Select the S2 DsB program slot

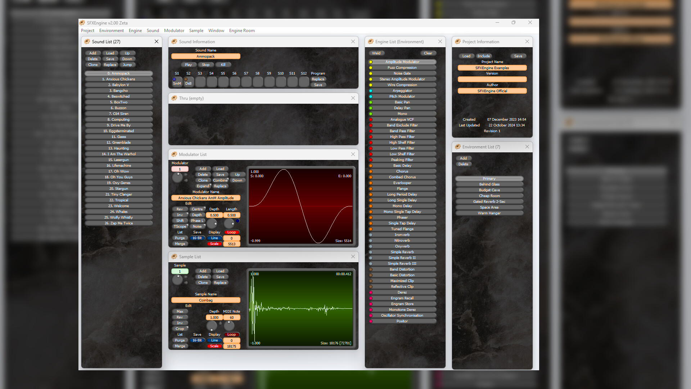tap(188, 82)
